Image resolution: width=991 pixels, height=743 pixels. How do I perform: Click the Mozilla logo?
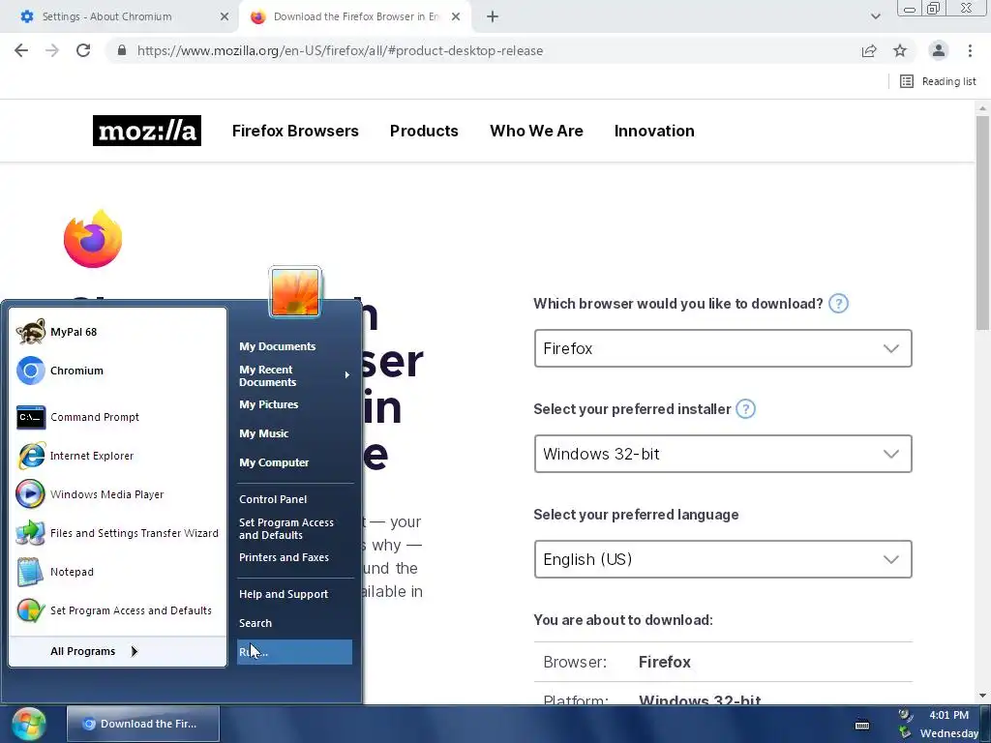click(147, 131)
